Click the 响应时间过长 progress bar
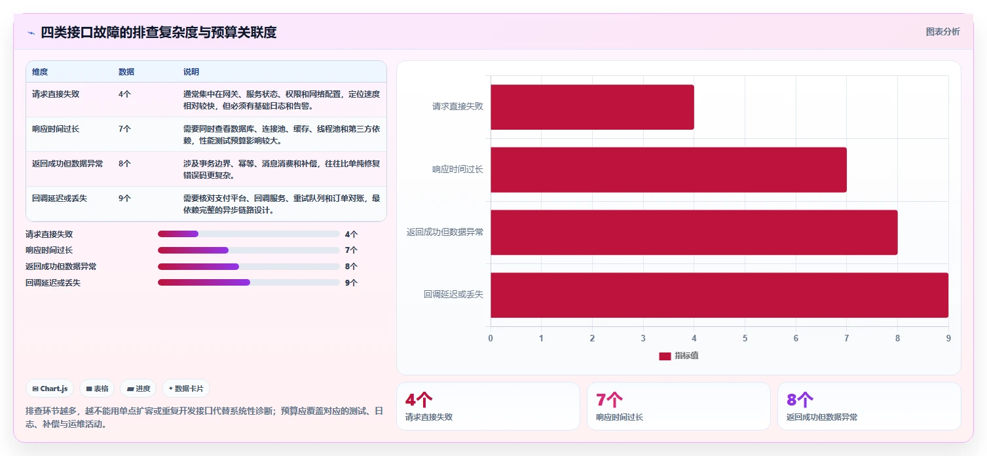987x456 pixels. pyautogui.click(x=249, y=250)
